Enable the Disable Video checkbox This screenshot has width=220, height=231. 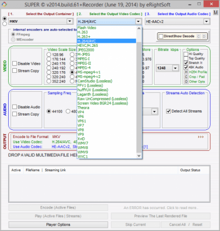tap(14, 64)
